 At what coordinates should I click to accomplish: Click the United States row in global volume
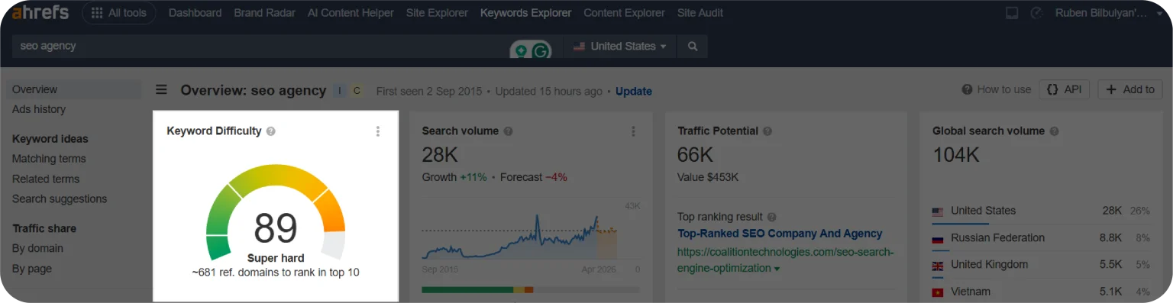pyautogui.click(x=1041, y=211)
